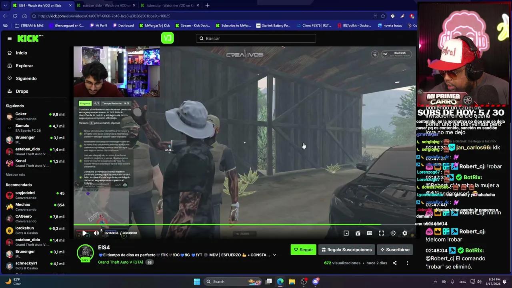Open Dashboard bookmark
This screenshot has height=288, width=512.
123,26
